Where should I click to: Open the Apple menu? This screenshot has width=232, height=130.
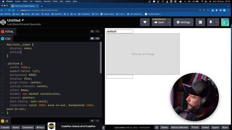click(3, 1)
